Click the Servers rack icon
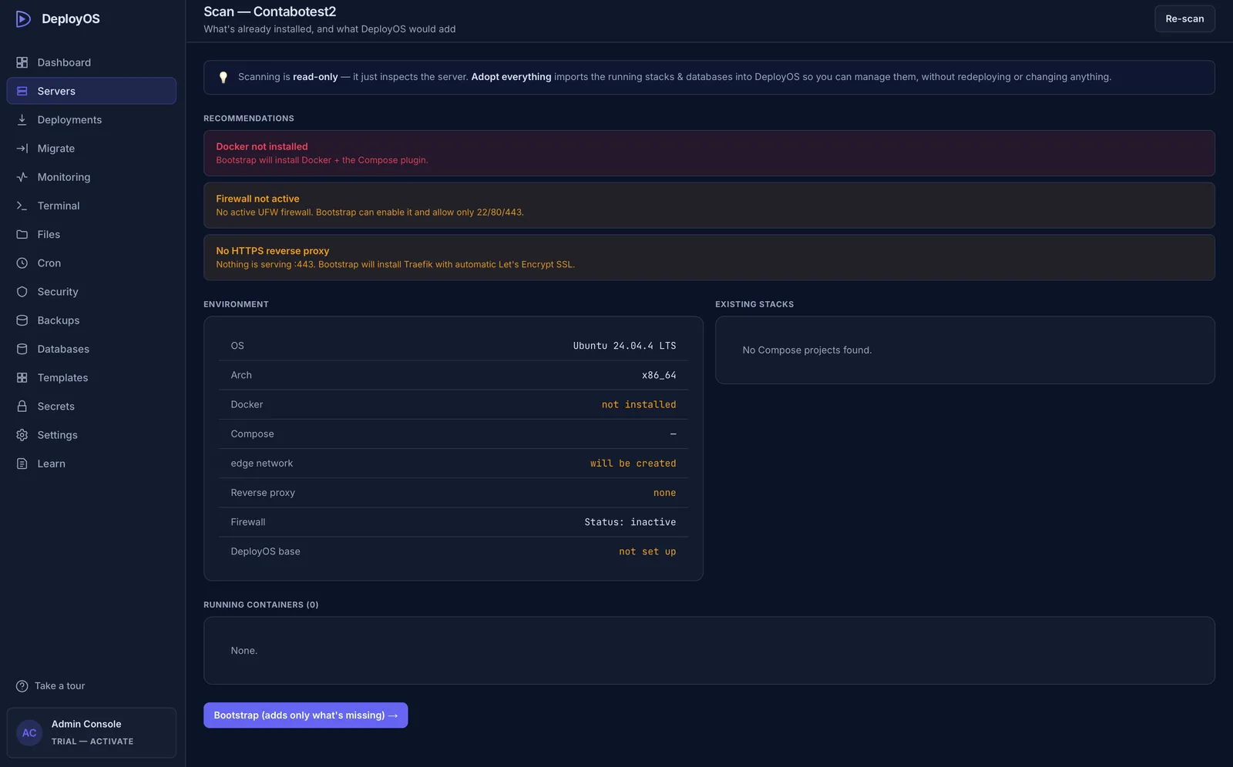The image size is (1233, 767). click(x=22, y=91)
